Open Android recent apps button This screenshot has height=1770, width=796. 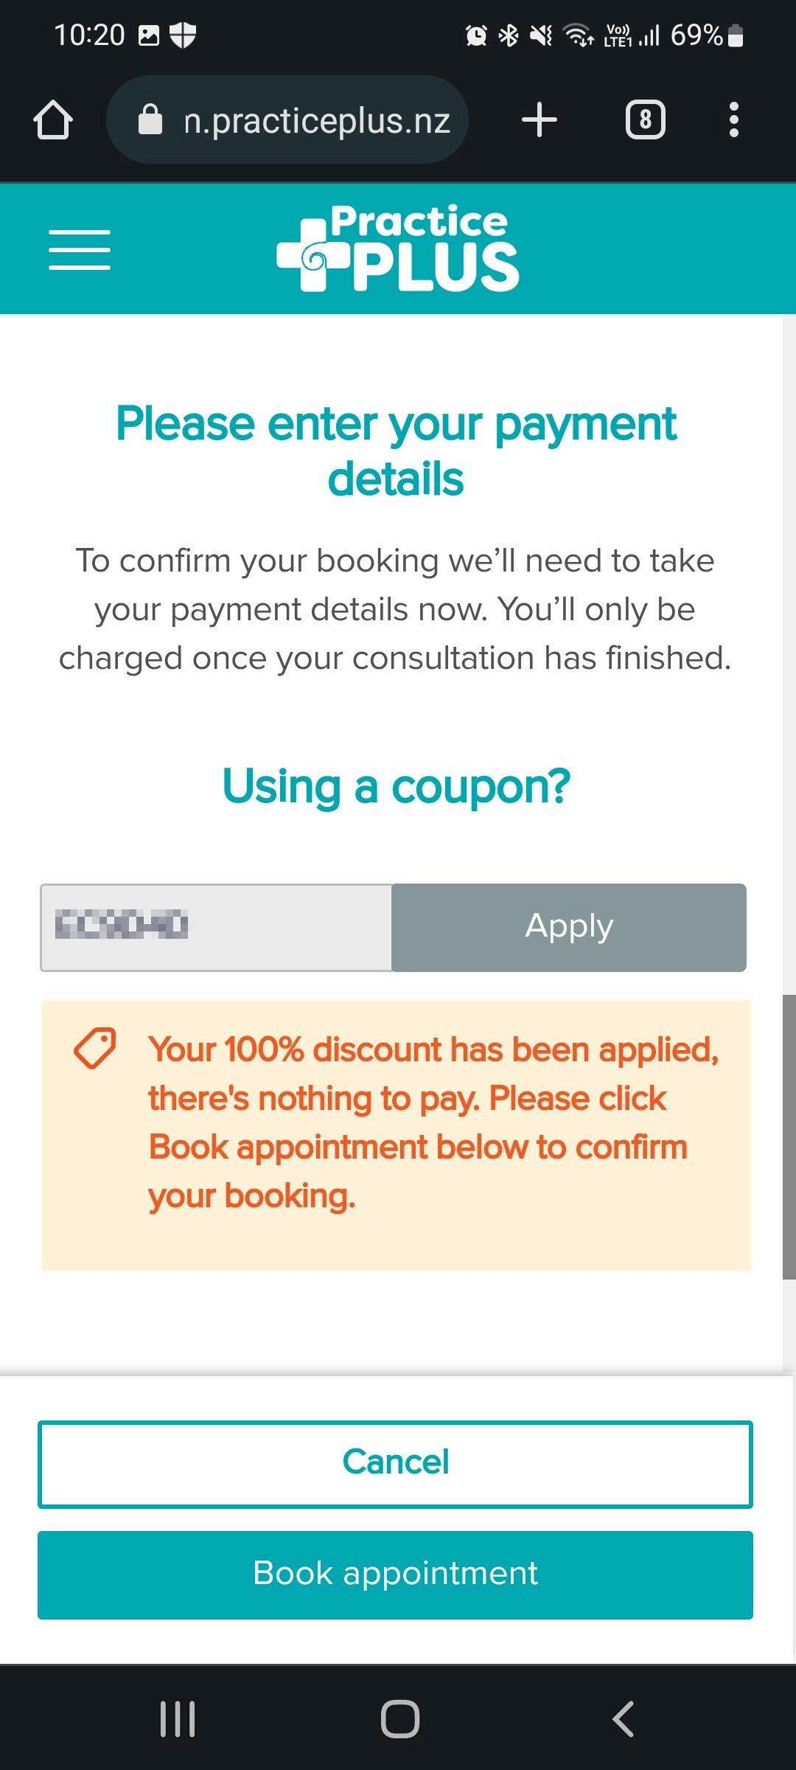[x=178, y=1718]
